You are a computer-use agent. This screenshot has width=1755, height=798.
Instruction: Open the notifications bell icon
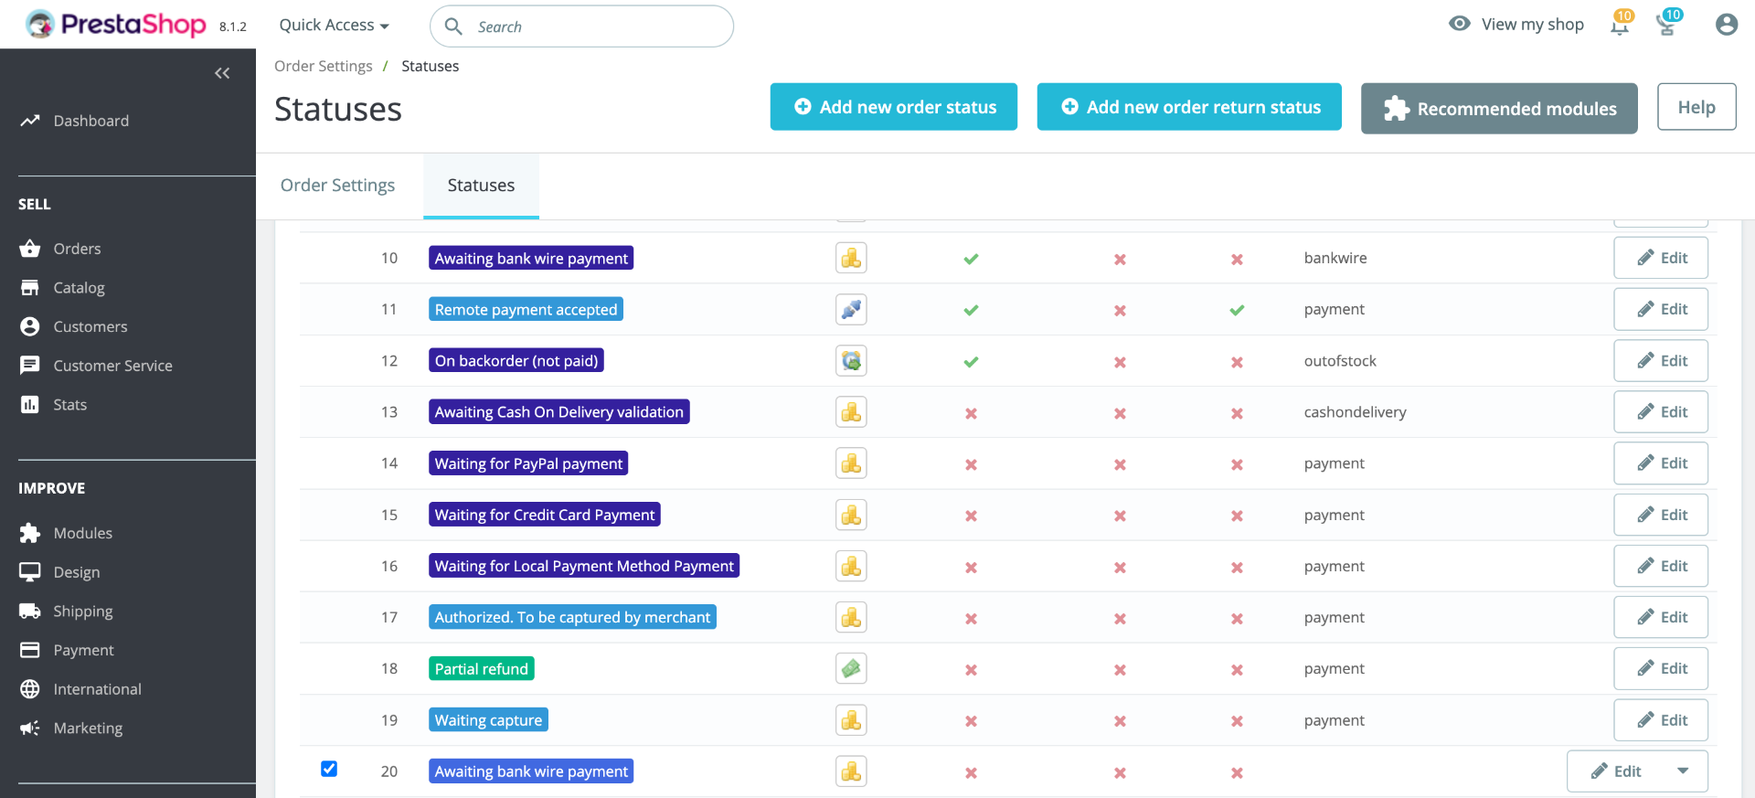(1620, 25)
